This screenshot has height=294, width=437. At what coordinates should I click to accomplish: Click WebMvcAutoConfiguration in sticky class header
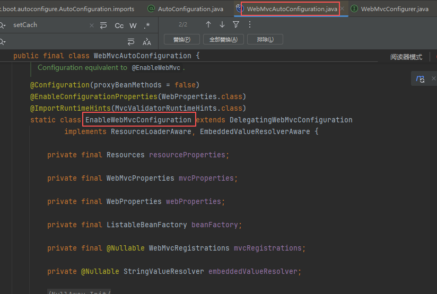pos(143,56)
